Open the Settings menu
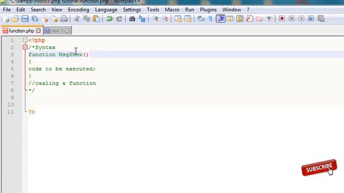 (132, 10)
